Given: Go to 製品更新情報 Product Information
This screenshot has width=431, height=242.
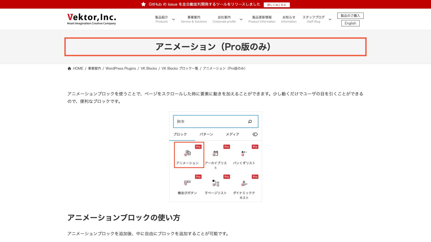Looking at the screenshot, I should pyautogui.click(x=262, y=19).
